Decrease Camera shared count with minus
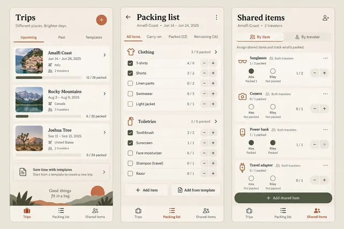 314,108
